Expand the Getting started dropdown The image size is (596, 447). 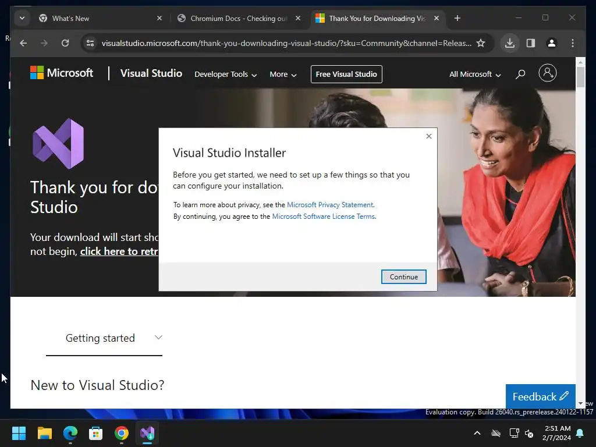tap(104, 338)
